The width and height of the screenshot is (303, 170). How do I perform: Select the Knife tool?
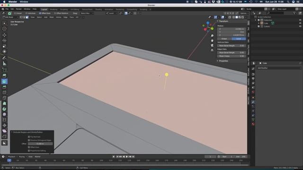tap(4, 98)
